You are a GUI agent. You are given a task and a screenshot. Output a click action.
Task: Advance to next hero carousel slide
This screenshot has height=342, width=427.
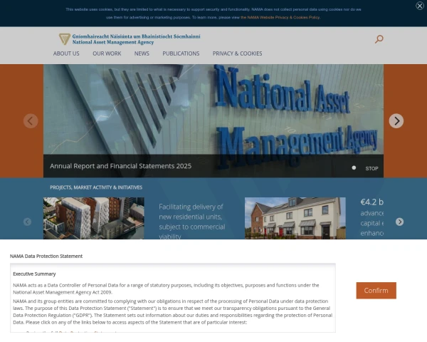click(x=396, y=121)
